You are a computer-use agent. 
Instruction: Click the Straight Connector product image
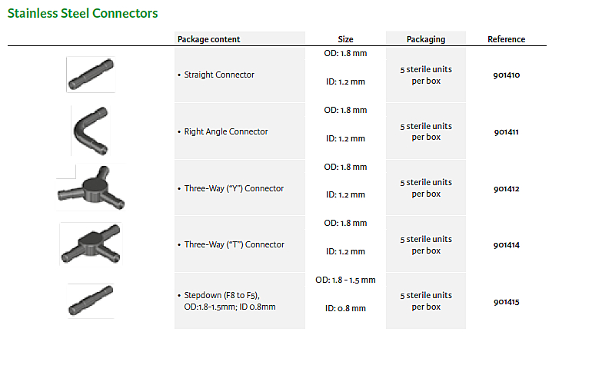pyautogui.click(x=91, y=74)
